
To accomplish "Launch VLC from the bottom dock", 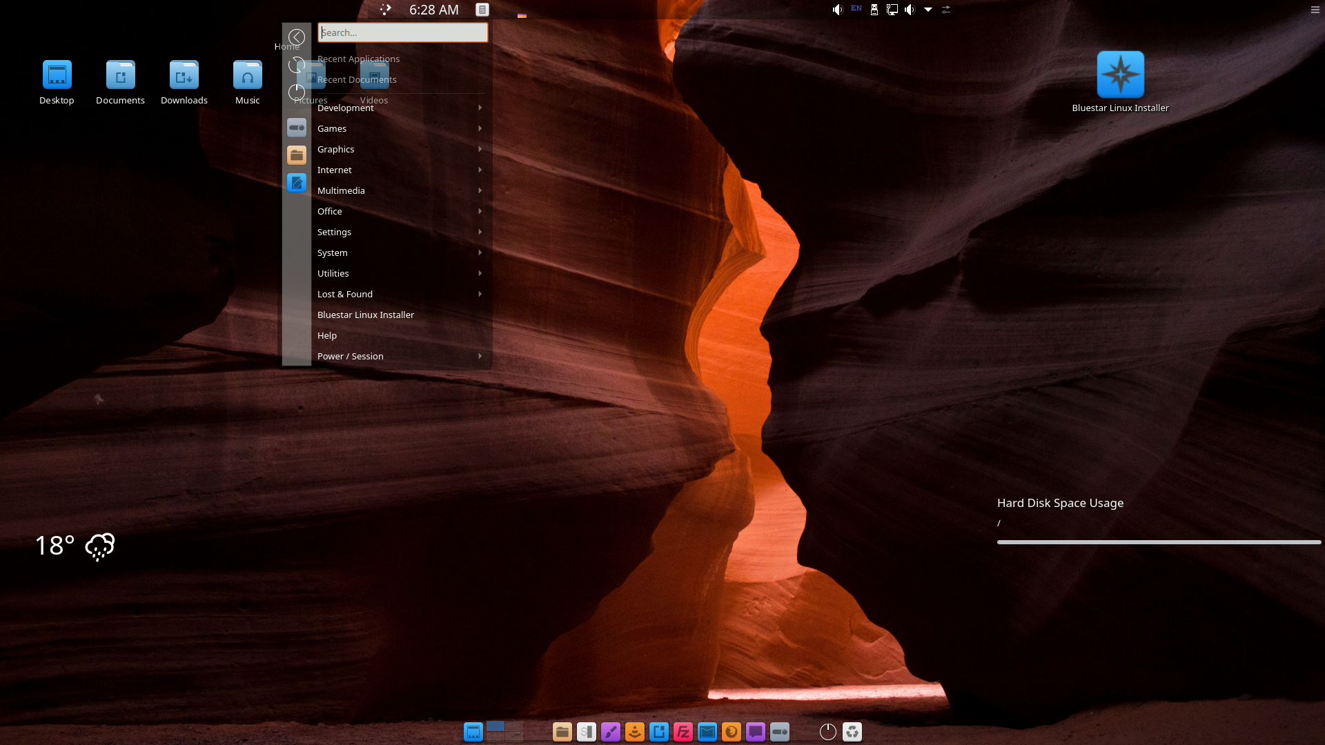I will coord(635,732).
